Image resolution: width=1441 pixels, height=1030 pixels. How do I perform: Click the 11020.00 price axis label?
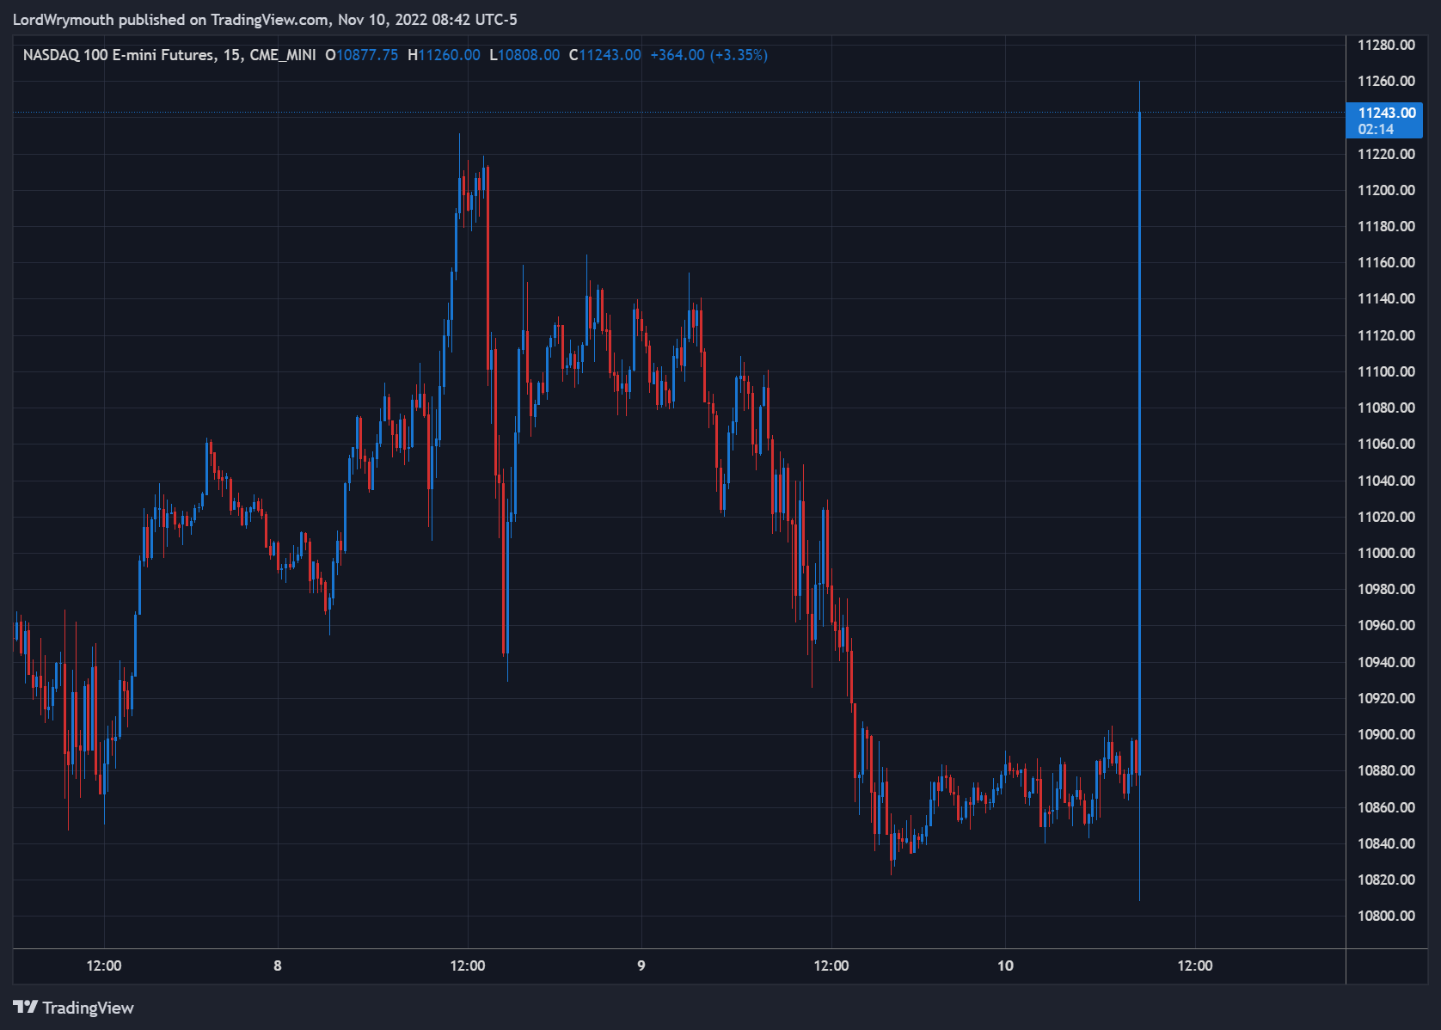click(x=1386, y=517)
